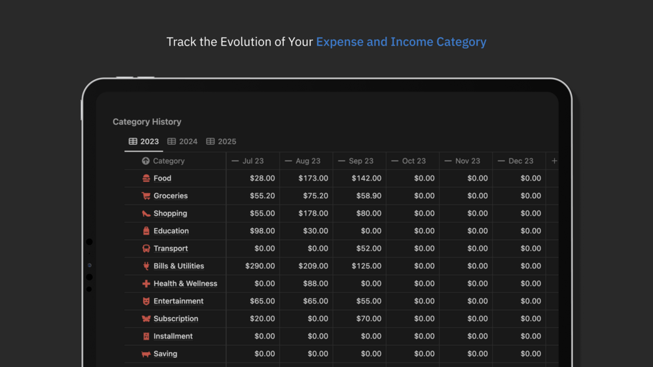Open the Bills & Utilities page
The image size is (653, 367).
pyautogui.click(x=179, y=266)
